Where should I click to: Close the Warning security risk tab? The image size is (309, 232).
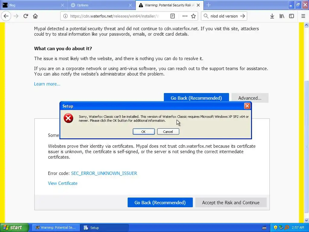pyautogui.click(x=198, y=5)
